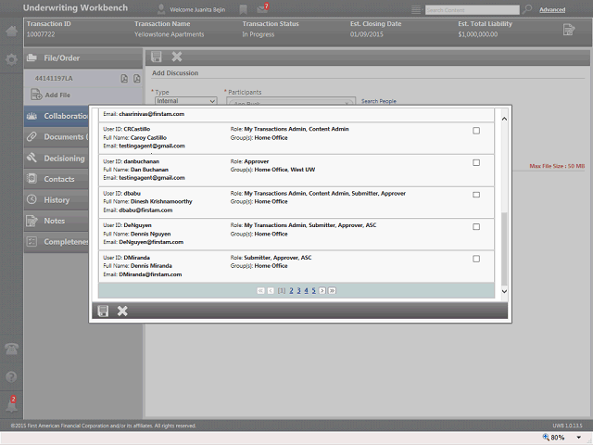Open the History menu item
The width and height of the screenshot is (593, 445).
[x=57, y=200]
